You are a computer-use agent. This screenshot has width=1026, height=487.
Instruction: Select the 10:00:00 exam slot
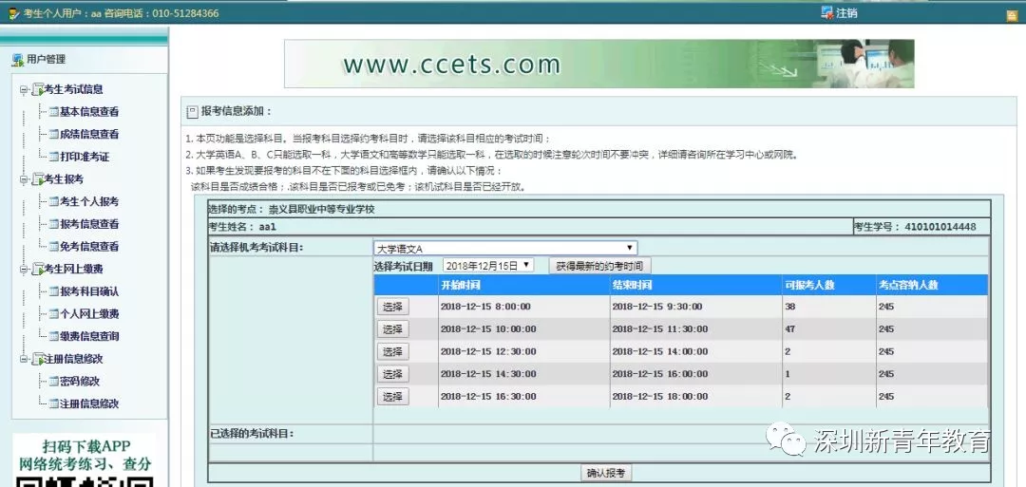[392, 328]
